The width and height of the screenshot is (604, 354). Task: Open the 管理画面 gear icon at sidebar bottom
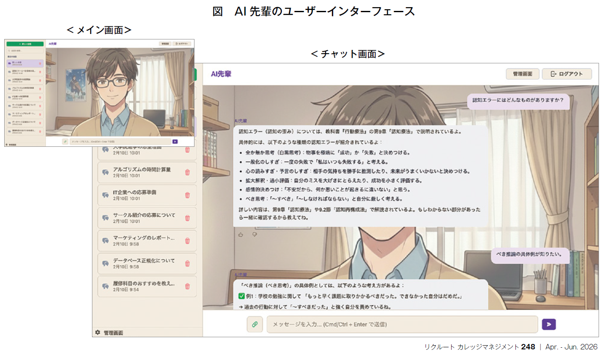(x=97, y=332)
